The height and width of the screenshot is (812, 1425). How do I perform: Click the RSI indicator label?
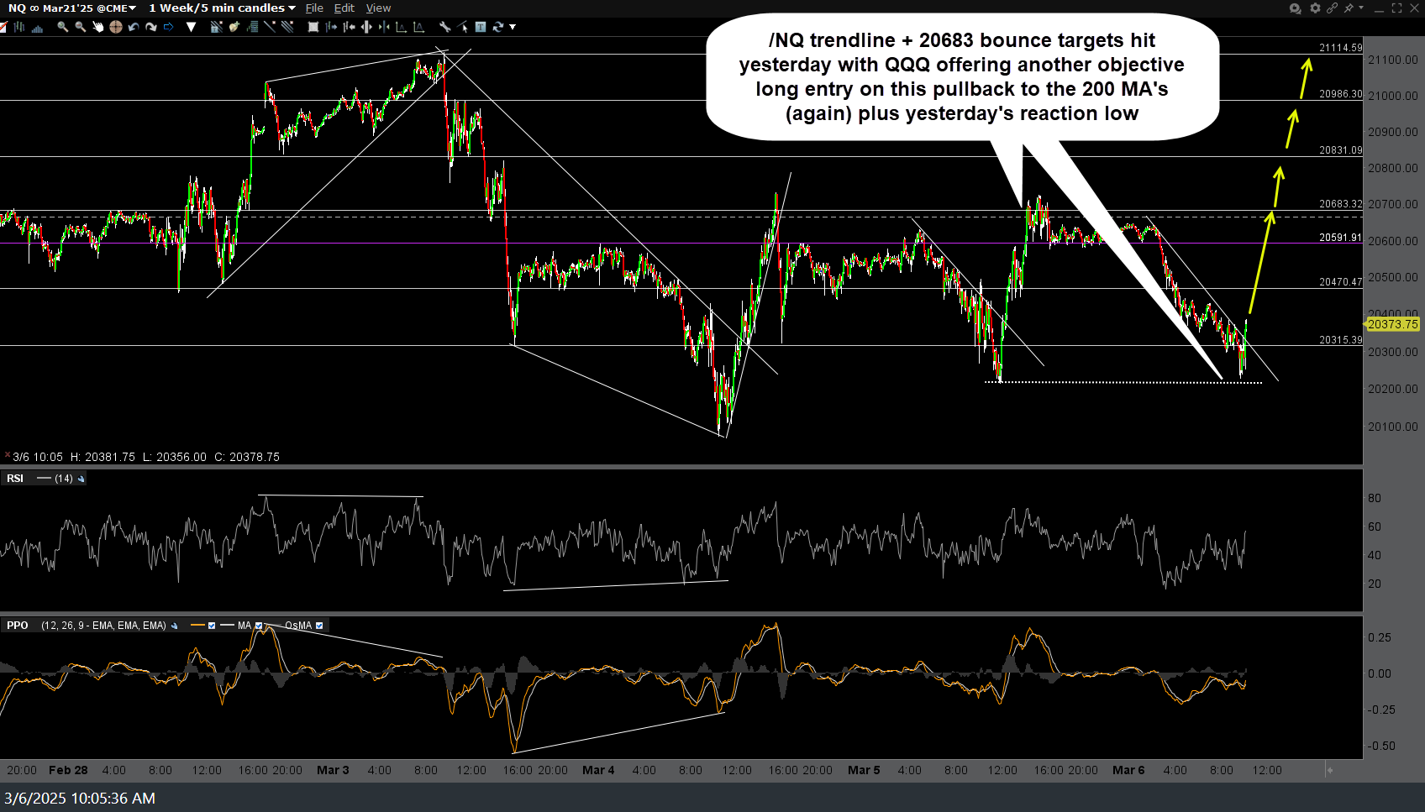[x=15, y=479]
